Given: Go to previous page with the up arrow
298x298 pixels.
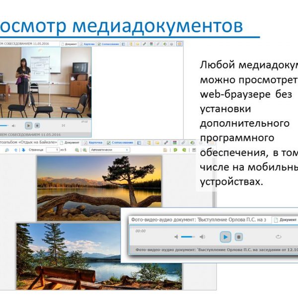Looking at the screenshot, I should point(15,149).
